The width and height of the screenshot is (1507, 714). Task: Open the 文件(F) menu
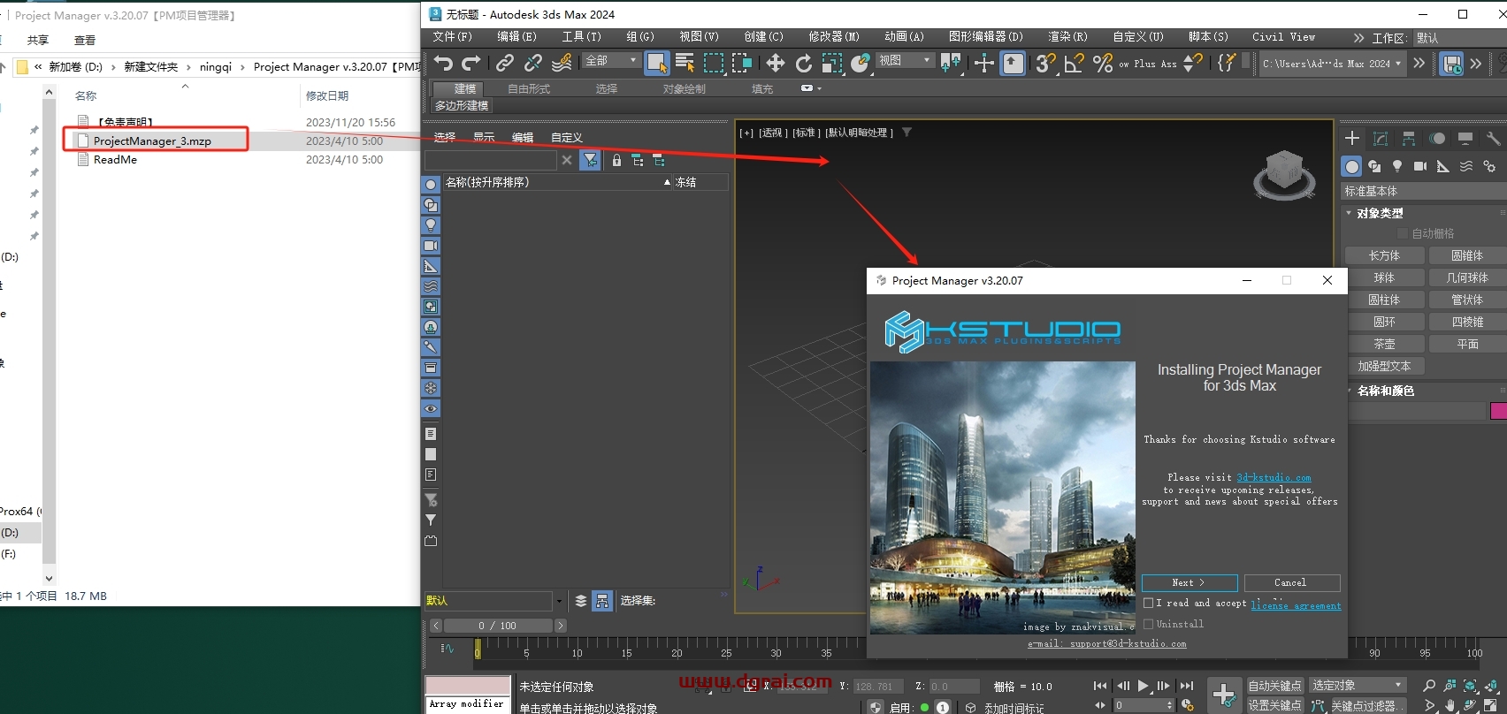point(452,37)
